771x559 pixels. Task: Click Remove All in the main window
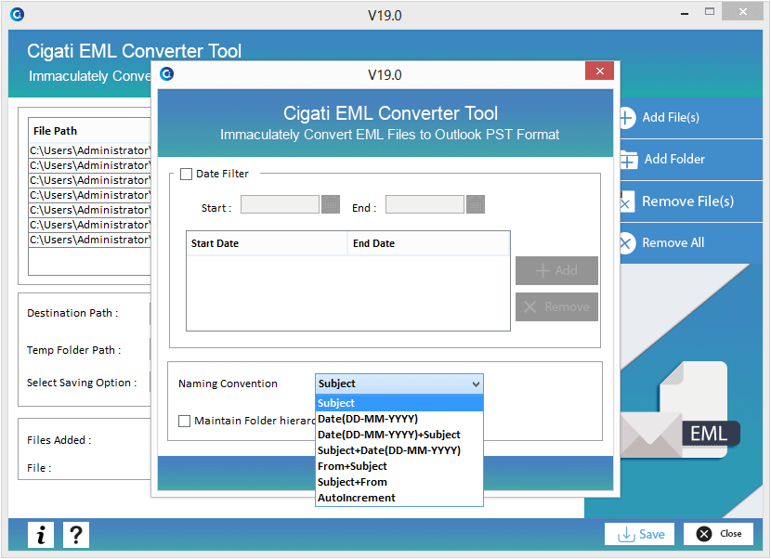(691, 243)
